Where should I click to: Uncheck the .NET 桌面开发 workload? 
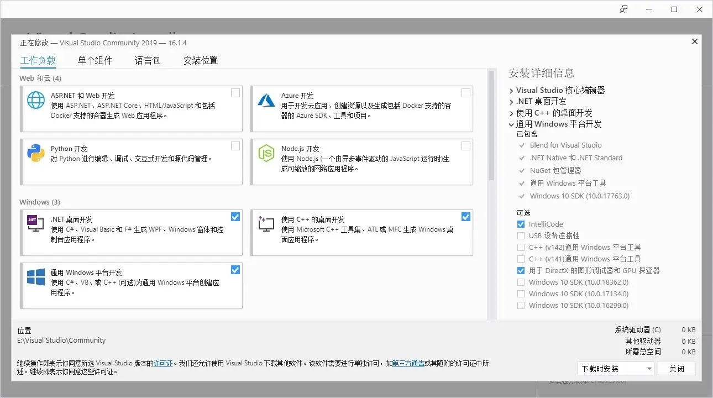235,217
